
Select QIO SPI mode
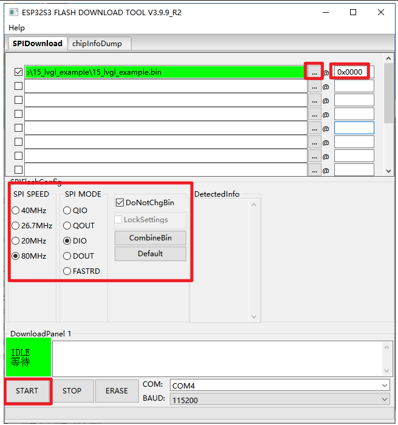click(67, 211)
